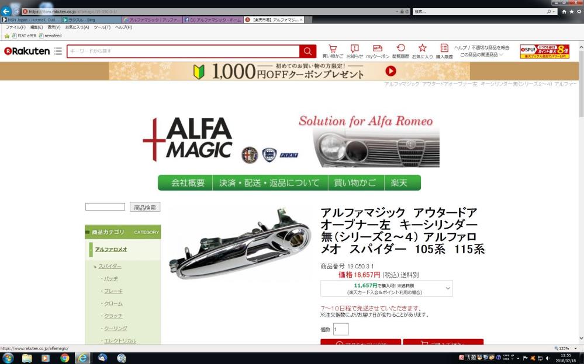Open Windows Start button

(x=8, y=358)
